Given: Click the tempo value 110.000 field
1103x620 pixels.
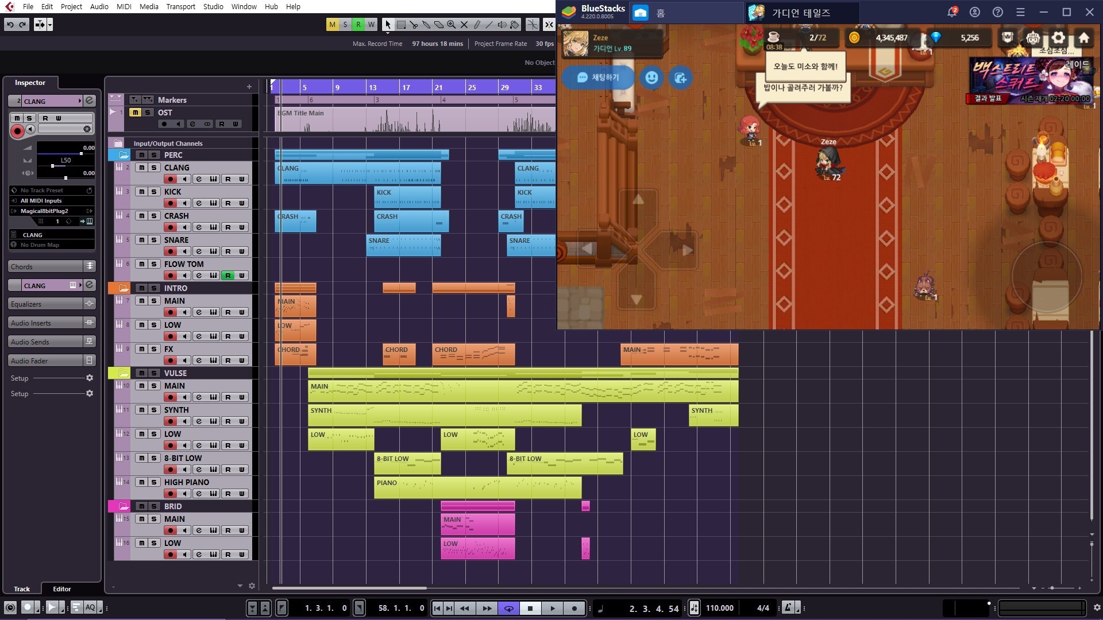Looking at the screenshot, I should [719, 608].
